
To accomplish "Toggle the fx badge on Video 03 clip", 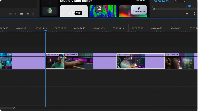I will (x=168, y=55).
